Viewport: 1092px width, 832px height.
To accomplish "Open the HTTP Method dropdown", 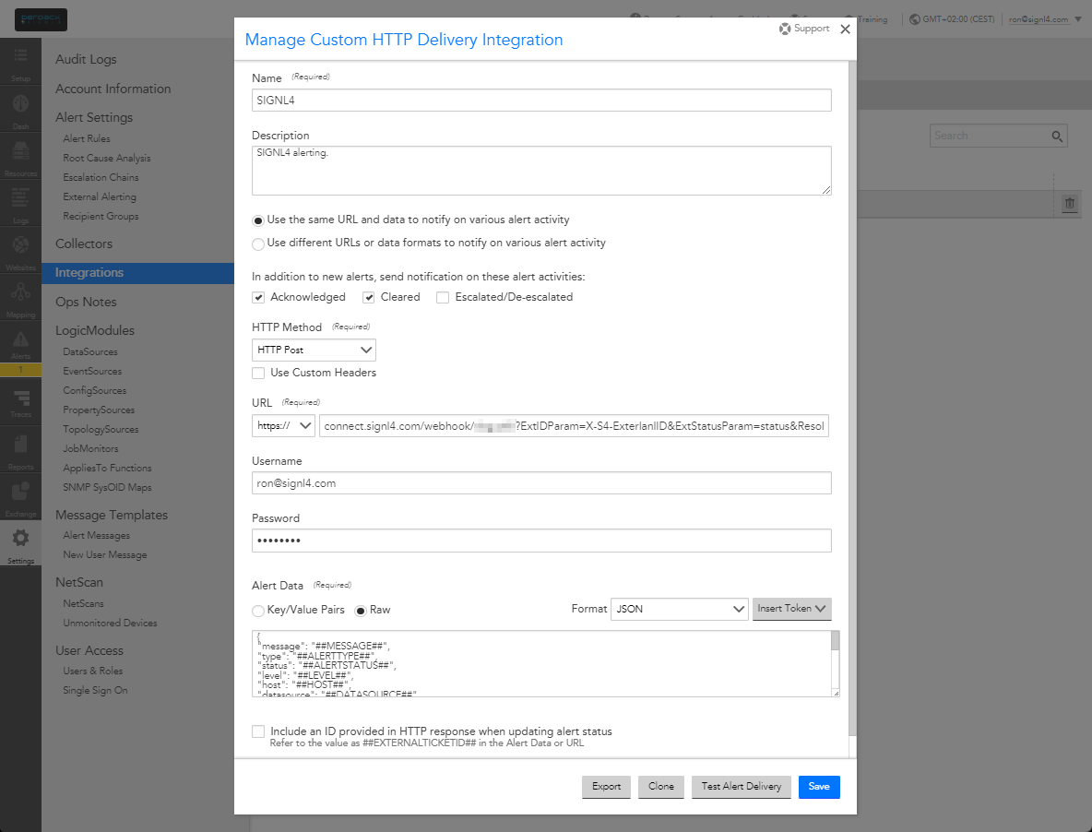I will [x=314, y=350].
